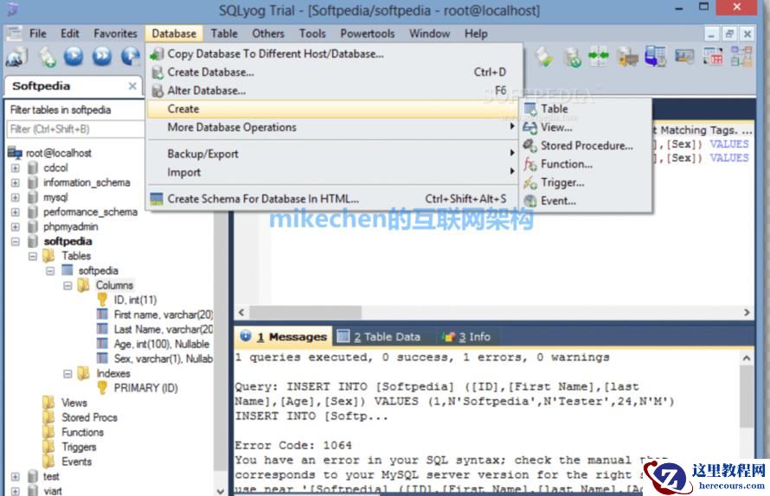The width and height of the screenshot is (770, 496).
Task: Click the object browser scroll down arrow
Action: 221,491
